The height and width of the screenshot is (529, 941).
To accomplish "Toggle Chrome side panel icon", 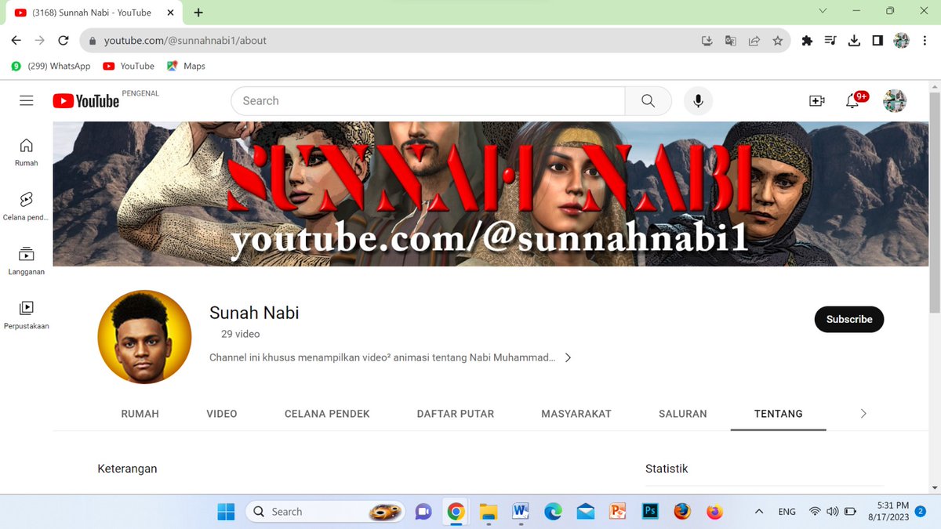I will click(x=877, y=41).
